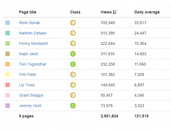Image resolution: width=171 pixels, height=130 pixels.
Task: Sort table by Class column header
Action: (x=75, y=12)
